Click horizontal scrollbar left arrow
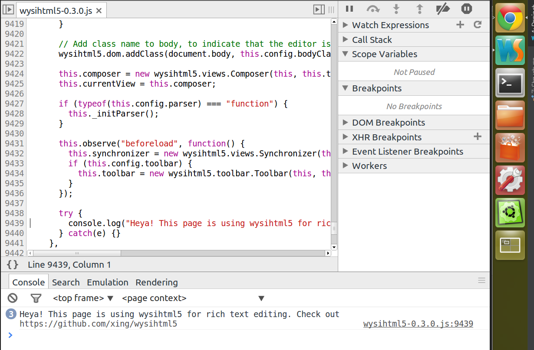 coord(30,253)
